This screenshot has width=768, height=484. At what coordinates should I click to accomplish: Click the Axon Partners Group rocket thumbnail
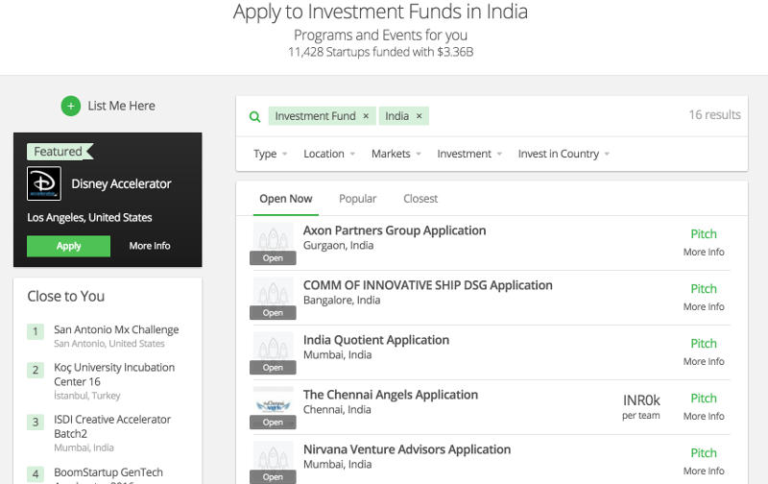coord(273,237)
